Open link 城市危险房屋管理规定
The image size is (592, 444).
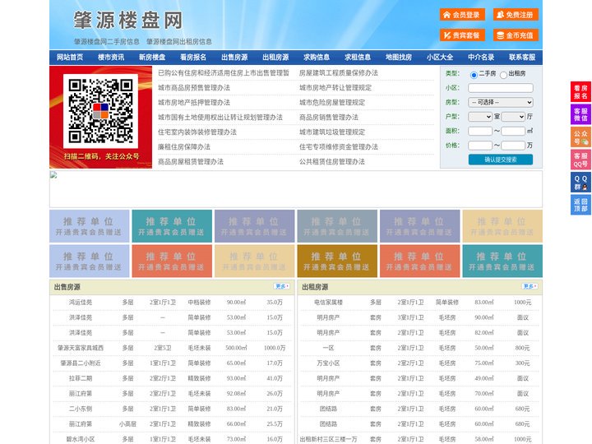[332, 102]
